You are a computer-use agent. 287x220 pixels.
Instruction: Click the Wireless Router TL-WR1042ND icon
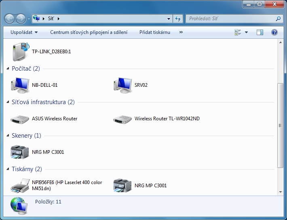(x=121, y=119)
